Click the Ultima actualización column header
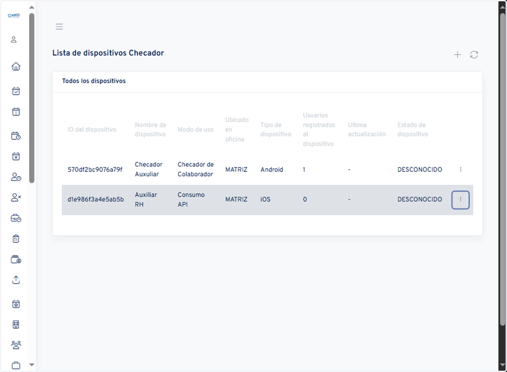Screen dimensions: 507x372 pos(367,130)
